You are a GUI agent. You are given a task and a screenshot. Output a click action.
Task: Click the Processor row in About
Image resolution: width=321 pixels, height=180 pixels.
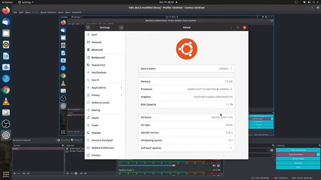tap(187, 89)
